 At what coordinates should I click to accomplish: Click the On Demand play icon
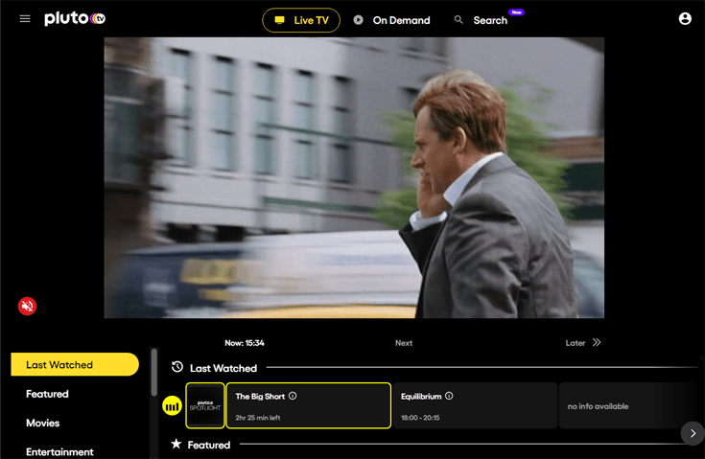[x=359, y=20]
